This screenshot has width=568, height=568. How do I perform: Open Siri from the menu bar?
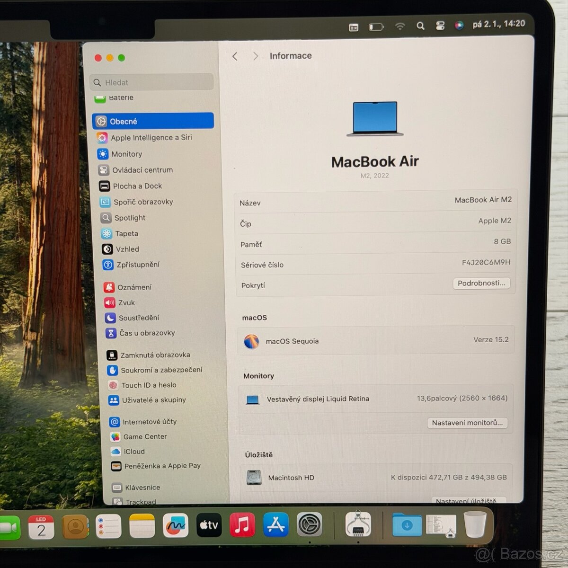(459, 25)
